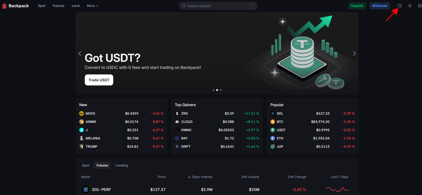
Task: Click the Last 7 Days column header
Action: tap(340, 177)
